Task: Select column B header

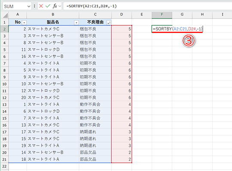Action: click(x=53, y=15)
